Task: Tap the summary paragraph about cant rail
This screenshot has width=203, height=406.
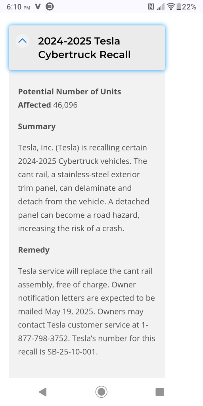Action: click(x=83, y=188)
